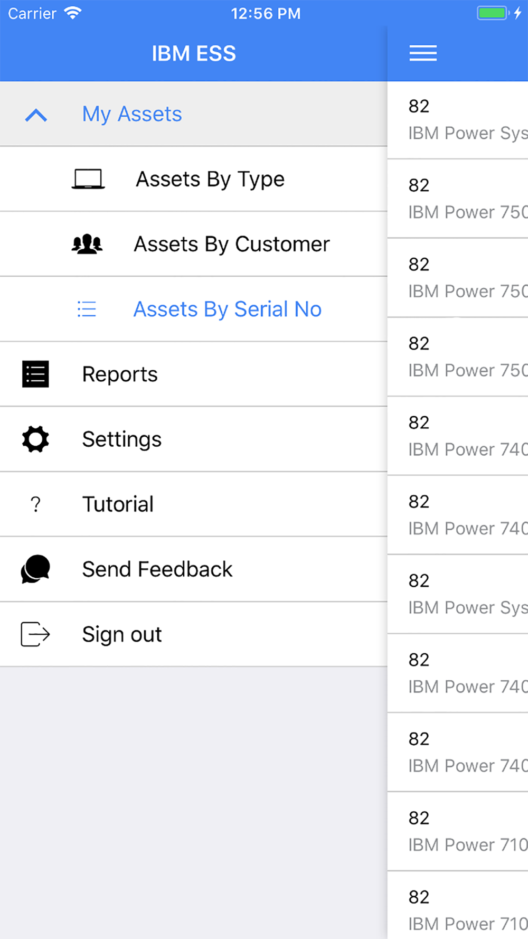
Task: Click the Send Feedback chat bubbles icon
Action: (x=35, y=569)
